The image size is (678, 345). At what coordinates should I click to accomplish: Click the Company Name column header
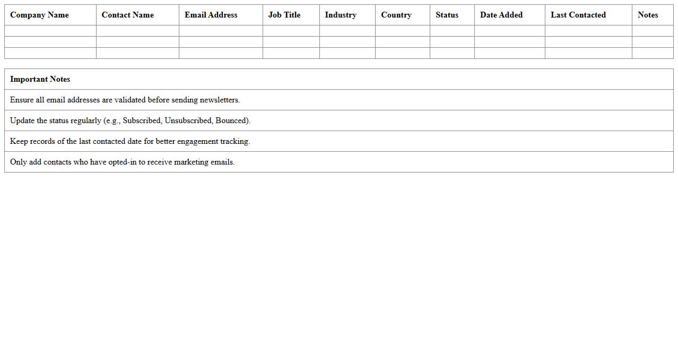39,15
